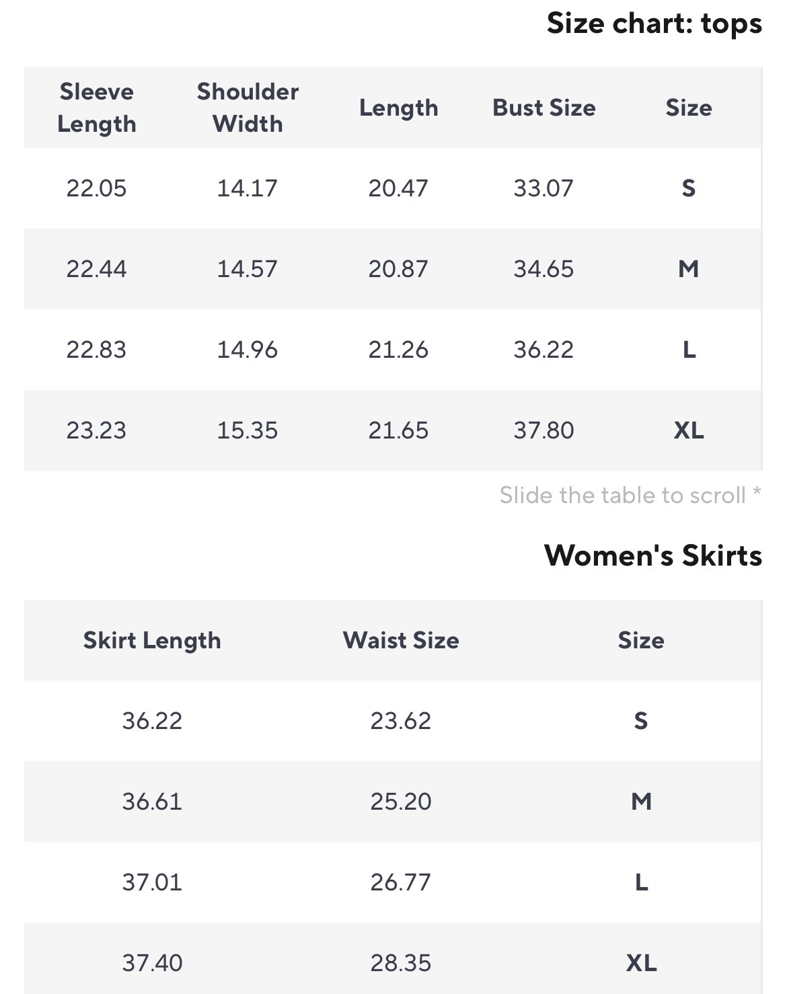
Task: Click sleeve length value 22.05
Action: [96, 188]
